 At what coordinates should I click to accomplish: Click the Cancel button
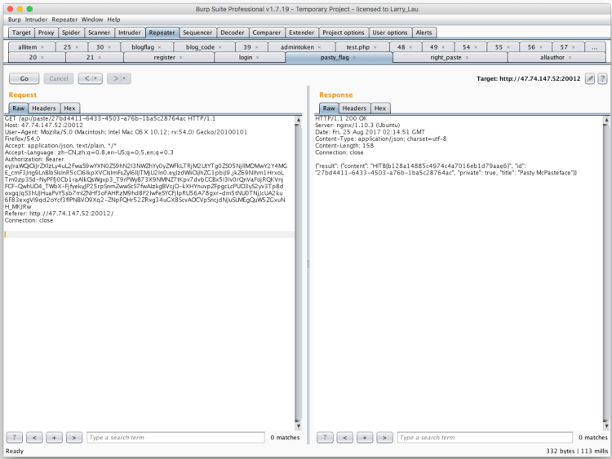click(x=58, y=78)
